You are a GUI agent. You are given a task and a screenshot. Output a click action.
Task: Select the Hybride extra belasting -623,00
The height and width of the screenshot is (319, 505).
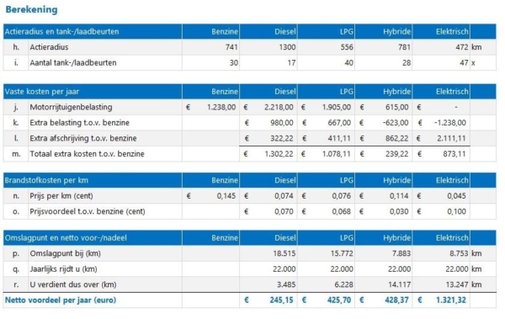pos(396,123)
